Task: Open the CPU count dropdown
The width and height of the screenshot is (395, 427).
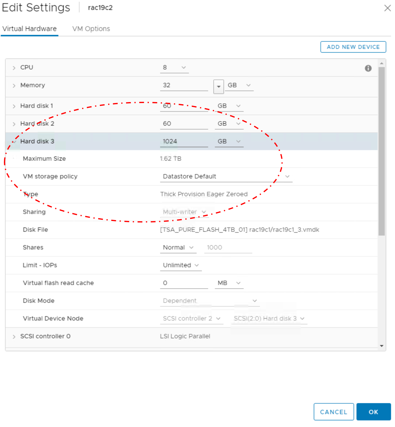Action: (x=174, y=68)
